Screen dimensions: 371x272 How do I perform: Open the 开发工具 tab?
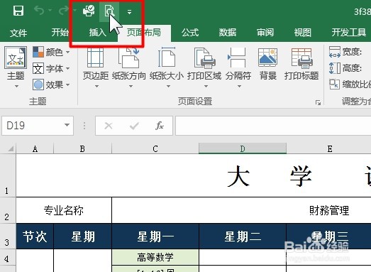coord(349,32)
